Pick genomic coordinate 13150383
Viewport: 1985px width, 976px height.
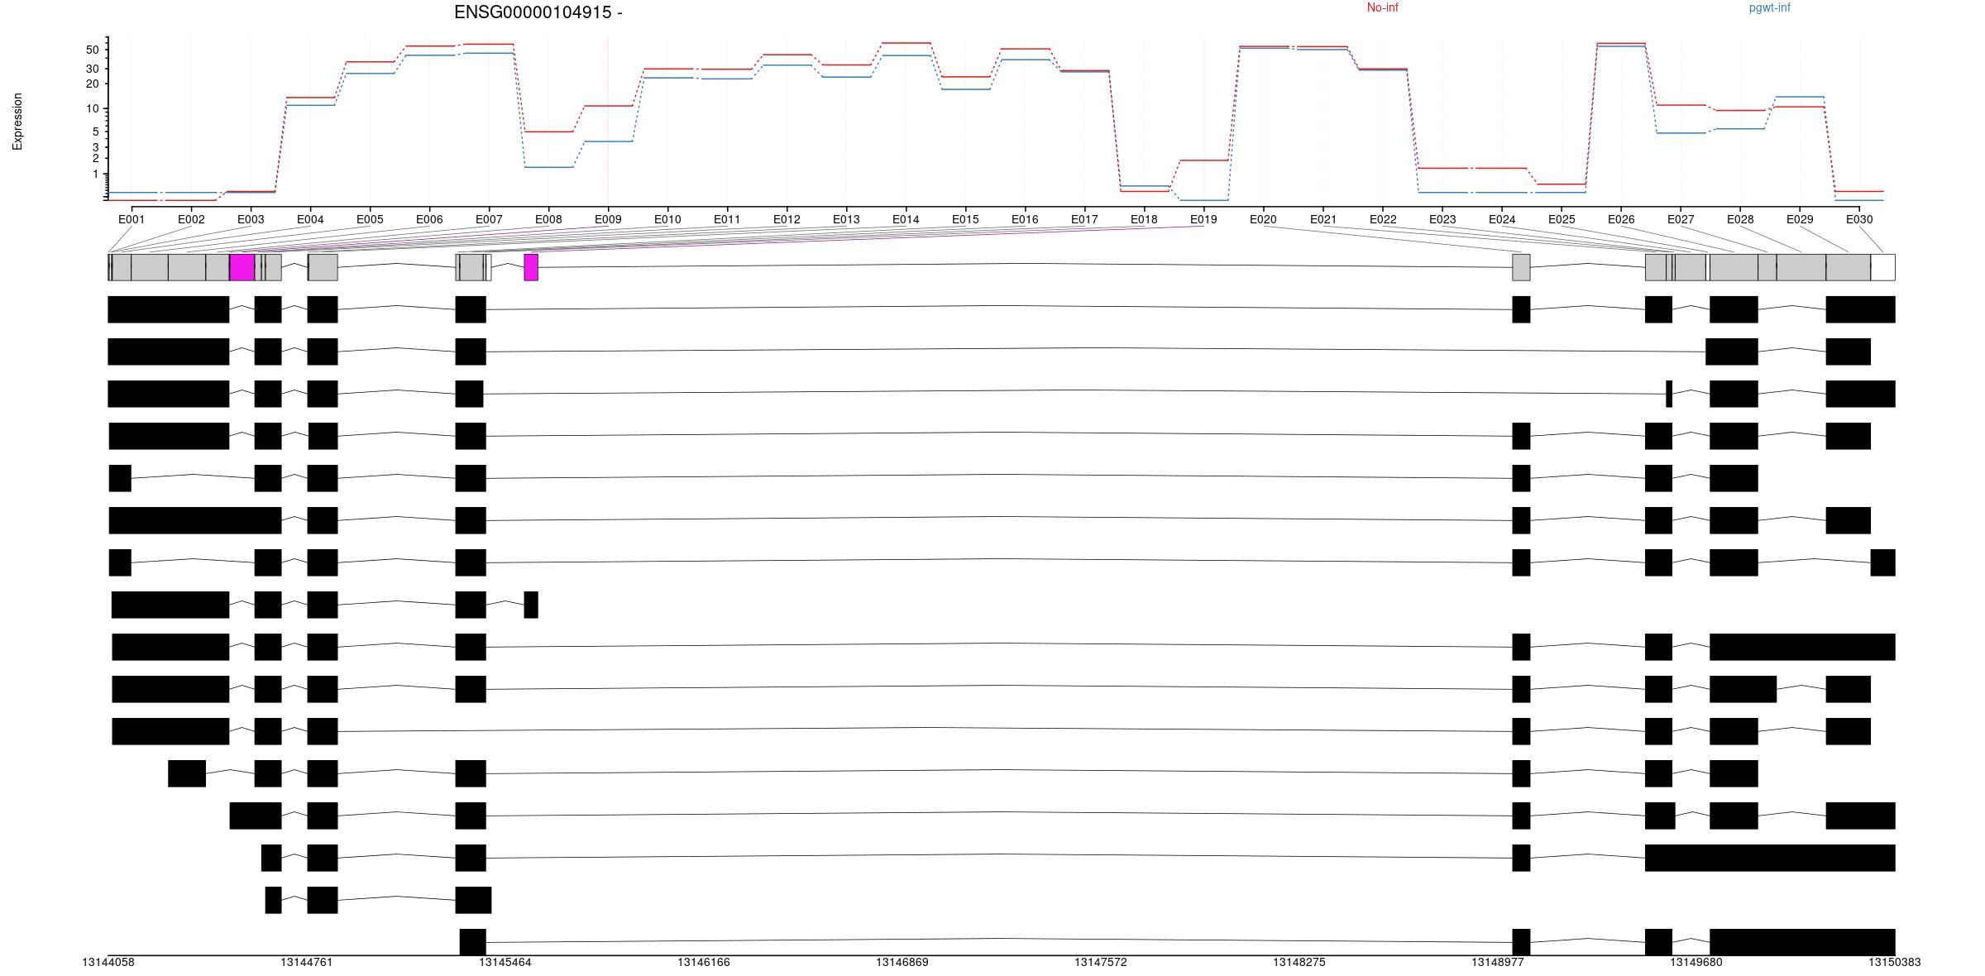point(1895,962)
